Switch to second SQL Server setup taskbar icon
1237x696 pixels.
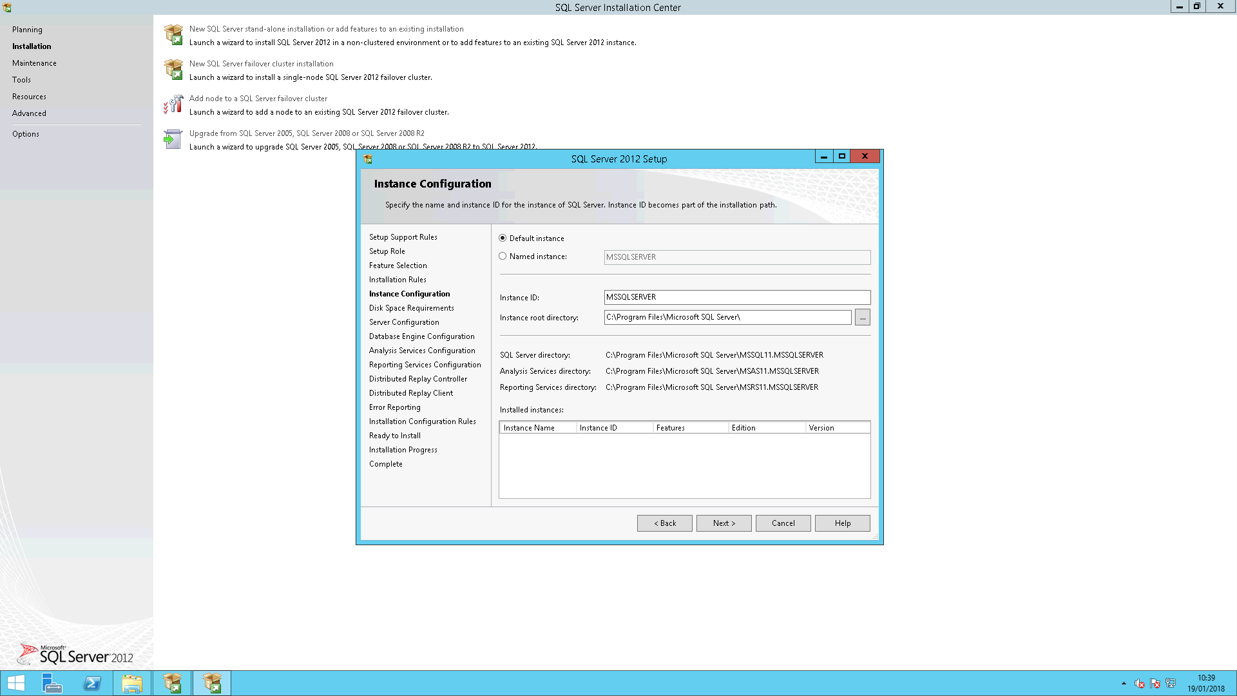(x=212, y=683)
